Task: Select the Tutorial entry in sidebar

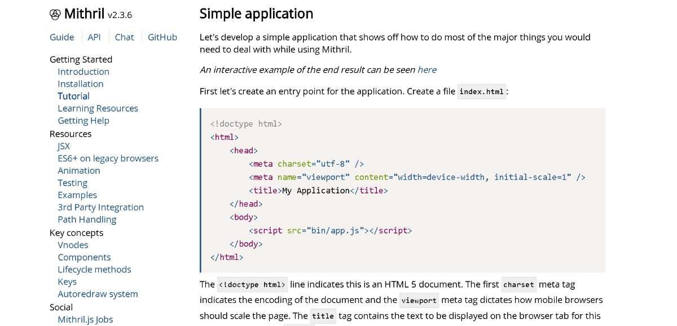Action: 73,96
